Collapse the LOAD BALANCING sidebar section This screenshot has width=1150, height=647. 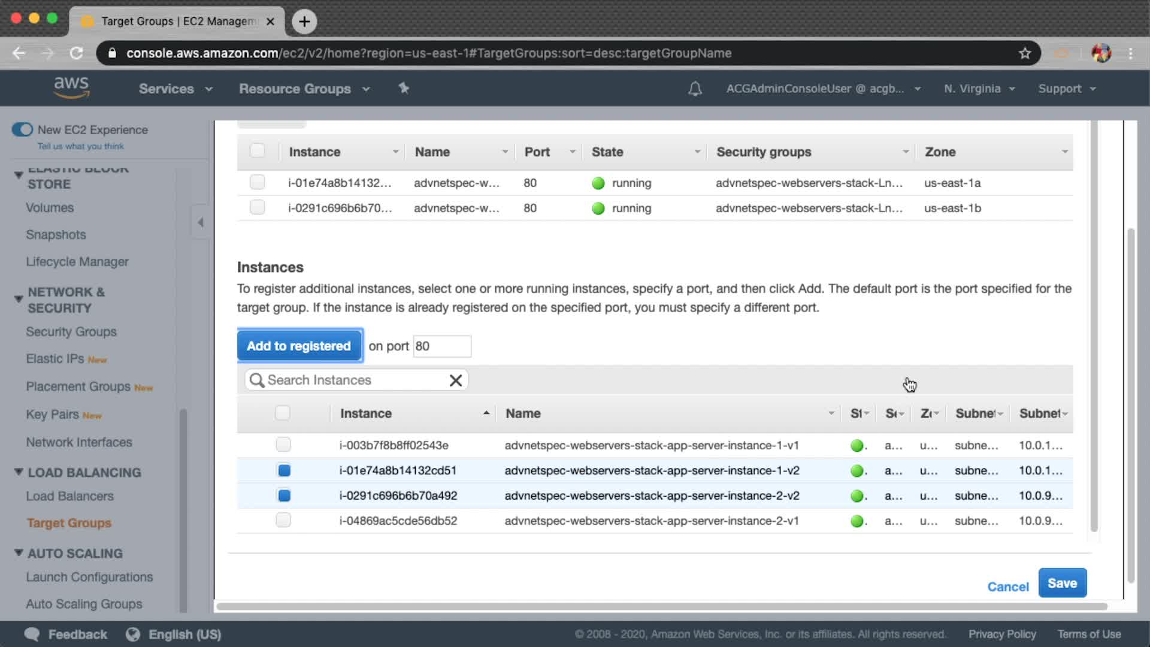coord(19,472)
